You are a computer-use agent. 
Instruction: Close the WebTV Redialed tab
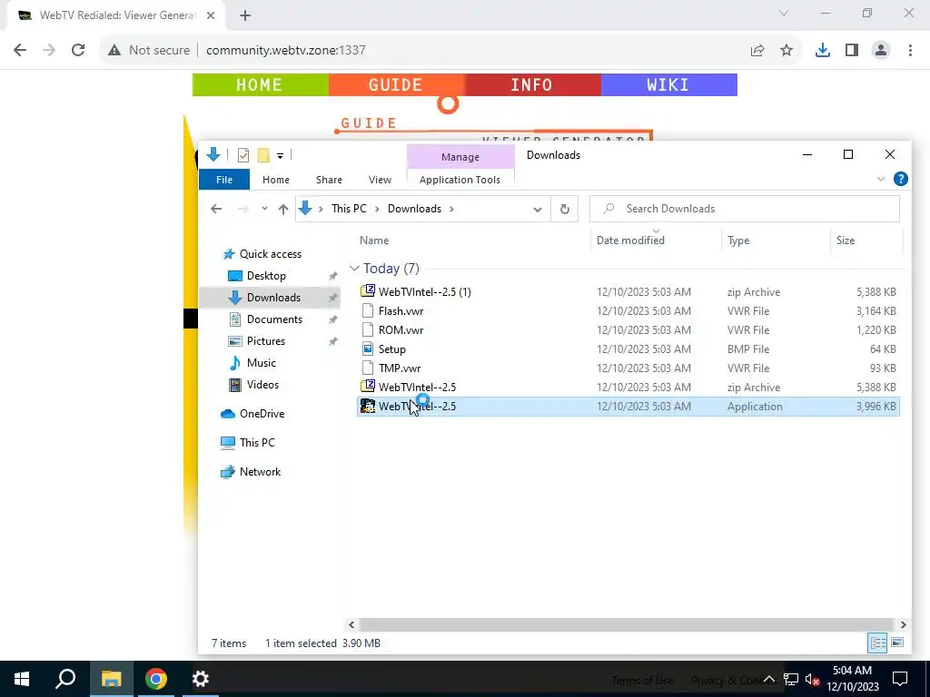pyautogui.click(x=211, y=15)
